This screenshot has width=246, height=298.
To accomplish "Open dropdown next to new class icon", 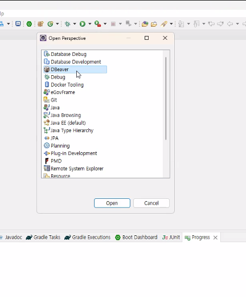I will (57, 24).
